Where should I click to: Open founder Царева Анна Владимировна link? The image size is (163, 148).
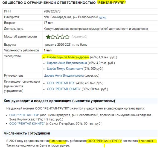(67, 63)
